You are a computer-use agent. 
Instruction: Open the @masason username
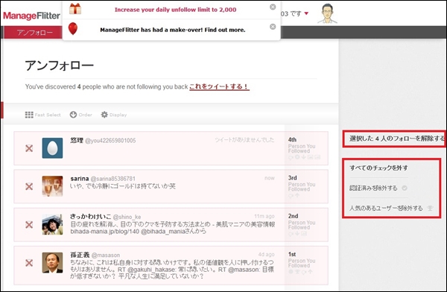[106, 256]
